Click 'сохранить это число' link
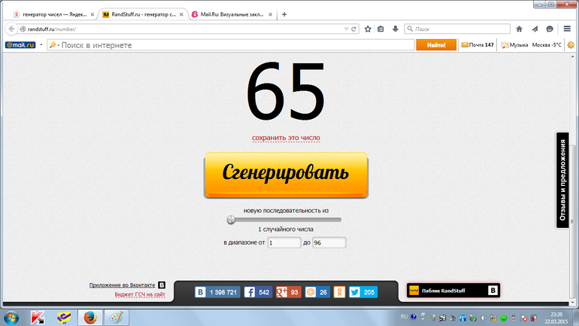The width and height of the screenshot is (579, 326). [x=286, y=138]
